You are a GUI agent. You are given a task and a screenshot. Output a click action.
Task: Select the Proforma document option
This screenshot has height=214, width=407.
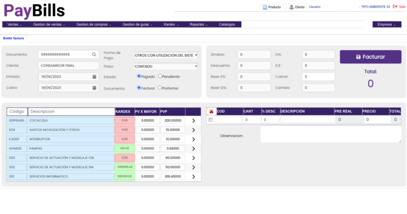click(160, 88)
